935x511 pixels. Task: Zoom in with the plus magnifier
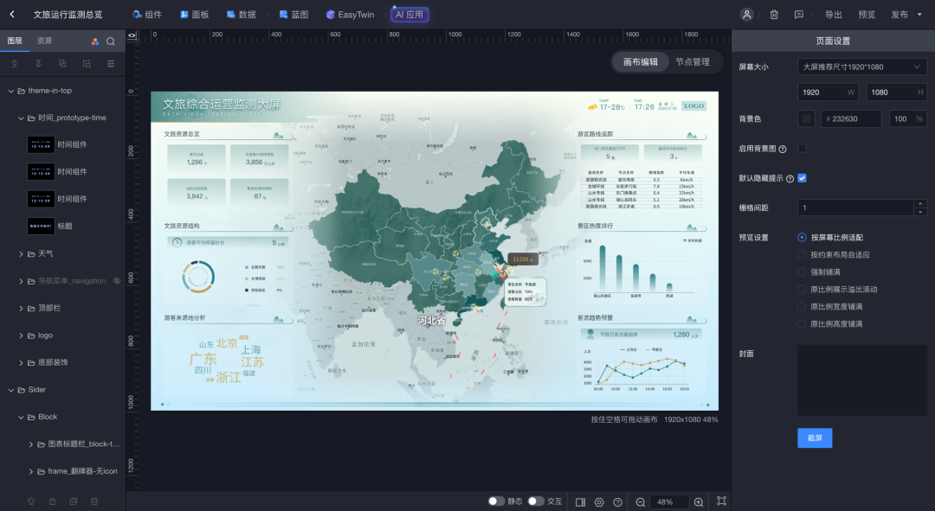[699, 502]
